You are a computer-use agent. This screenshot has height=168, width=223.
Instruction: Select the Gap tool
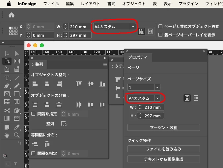tap(17, 61)
